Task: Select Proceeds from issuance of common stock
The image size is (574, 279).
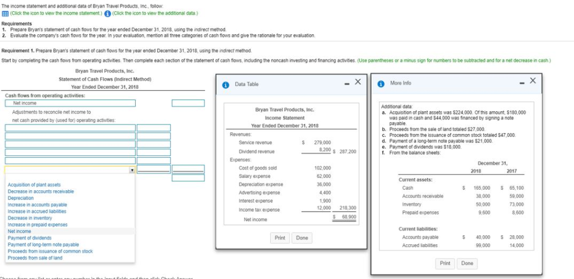Action: click(50, 251)
